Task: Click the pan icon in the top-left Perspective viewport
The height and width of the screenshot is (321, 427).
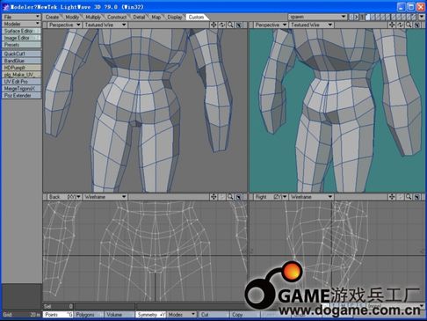Action: (x=213, y=25)
